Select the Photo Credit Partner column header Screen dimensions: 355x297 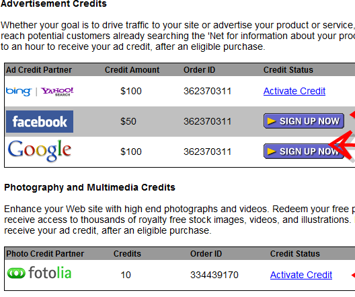point(45,254)
